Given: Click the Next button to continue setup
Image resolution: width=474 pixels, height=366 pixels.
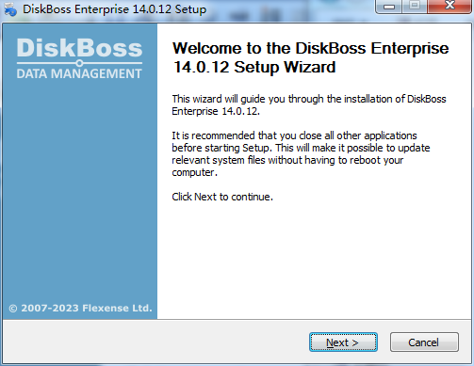Looking at the screenshot, I should pos(343,342).
